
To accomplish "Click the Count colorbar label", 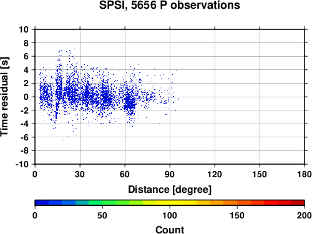I will [x=170, y=230].
